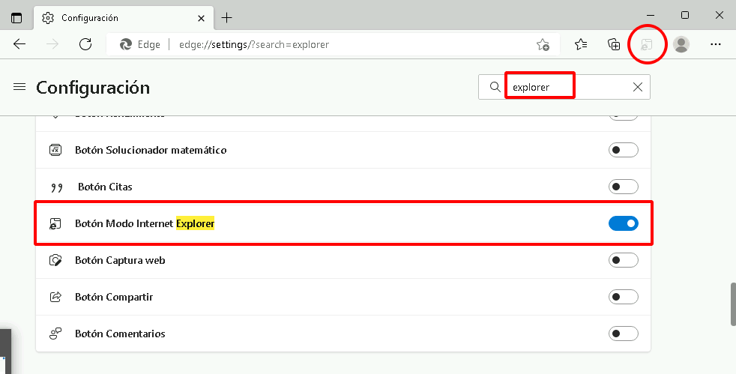Open the user profile avatar

click(681, 44)
